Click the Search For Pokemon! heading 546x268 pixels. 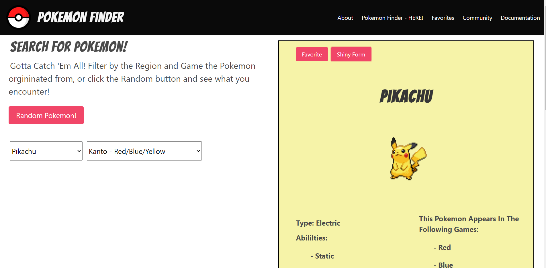pos(69,47)
